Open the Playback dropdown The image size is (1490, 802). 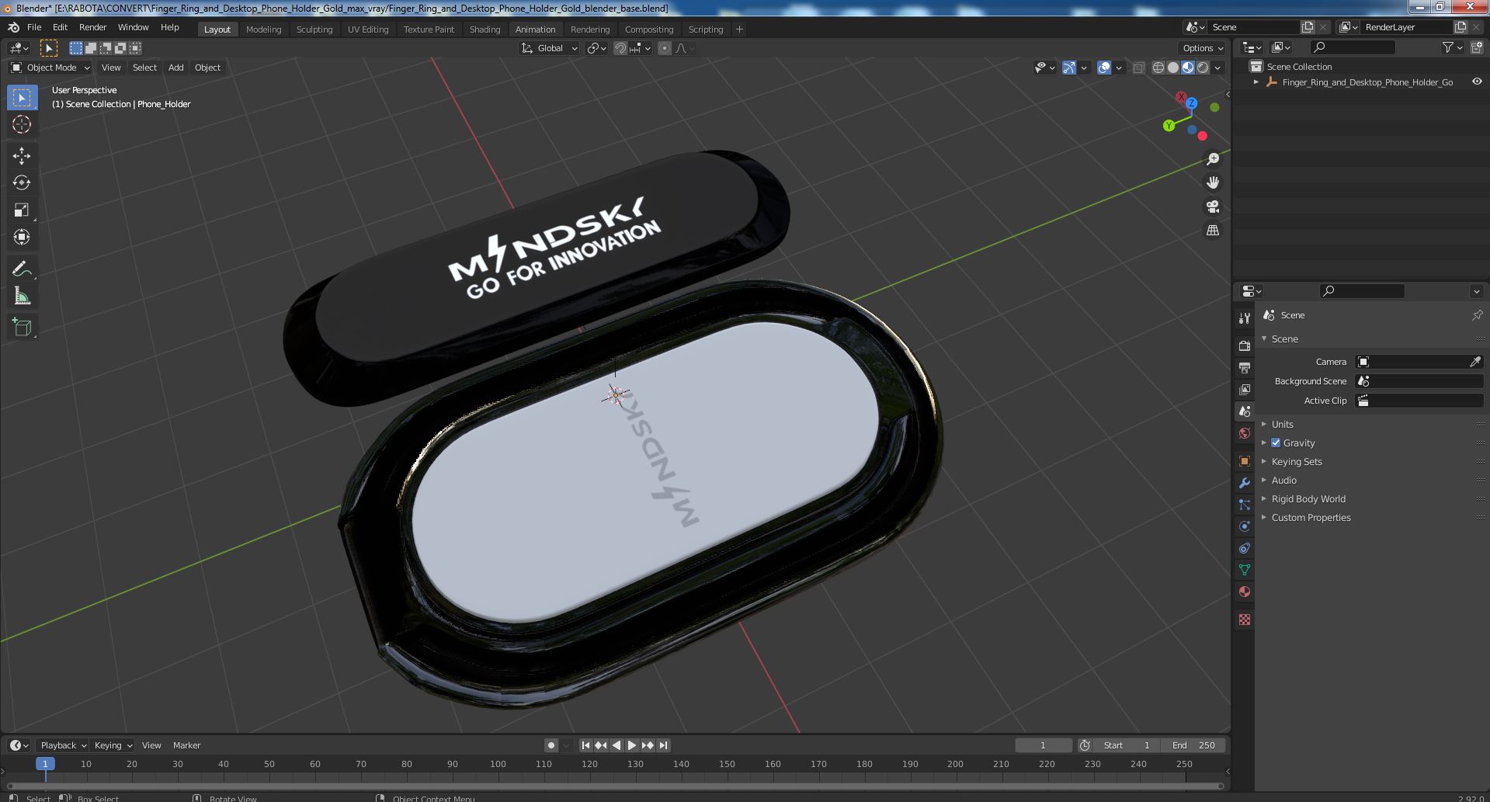tap(63, 745)
